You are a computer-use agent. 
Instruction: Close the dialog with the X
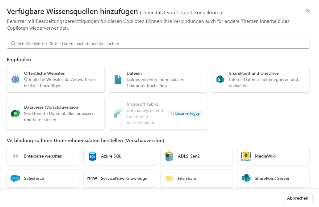[x=308, y=11]
